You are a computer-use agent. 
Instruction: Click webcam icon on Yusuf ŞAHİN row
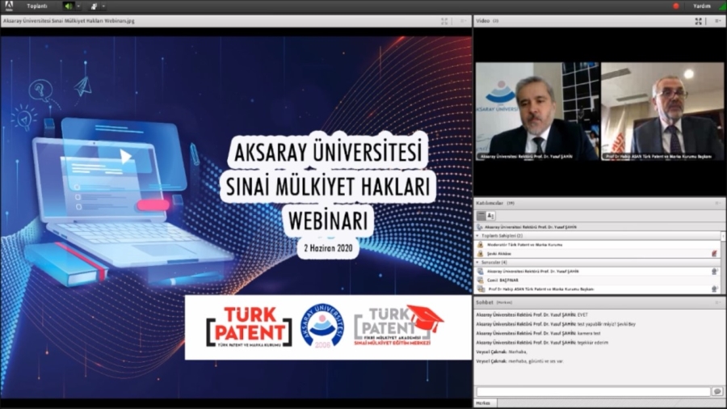[715, 272]
